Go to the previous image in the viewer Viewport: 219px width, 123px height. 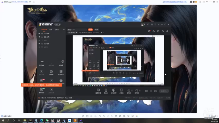click(x=108, y=116)
